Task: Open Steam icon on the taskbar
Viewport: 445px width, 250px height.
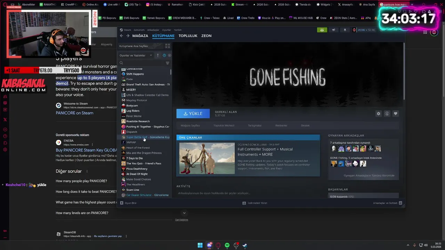Action: [245, 245]
